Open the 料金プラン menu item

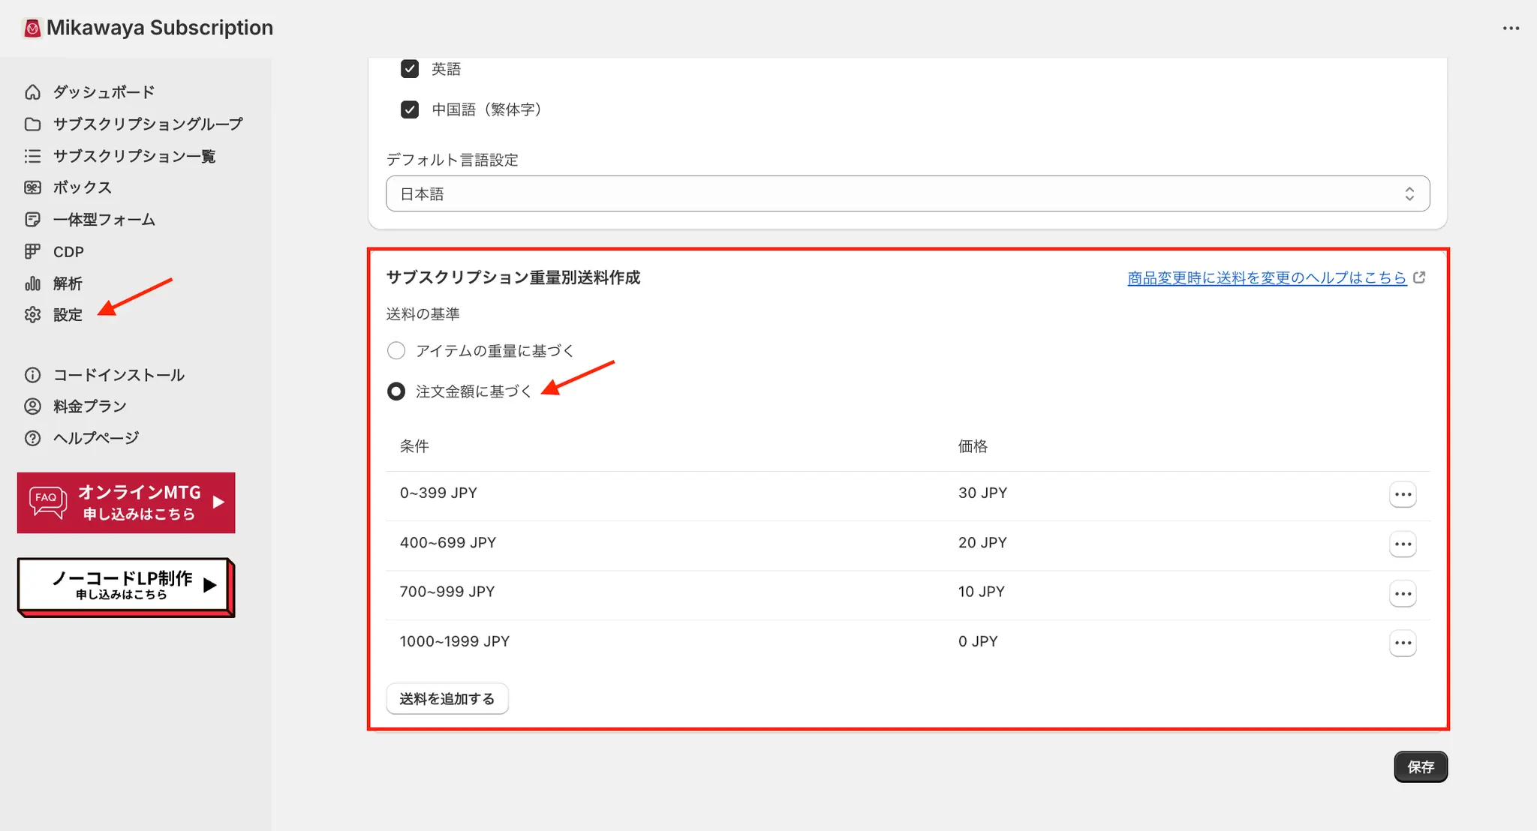click(x=89, y=406)
